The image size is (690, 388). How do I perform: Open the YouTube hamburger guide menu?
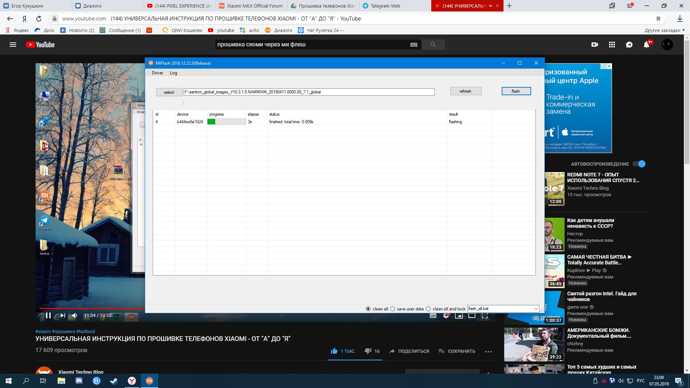tap(13, 45)
